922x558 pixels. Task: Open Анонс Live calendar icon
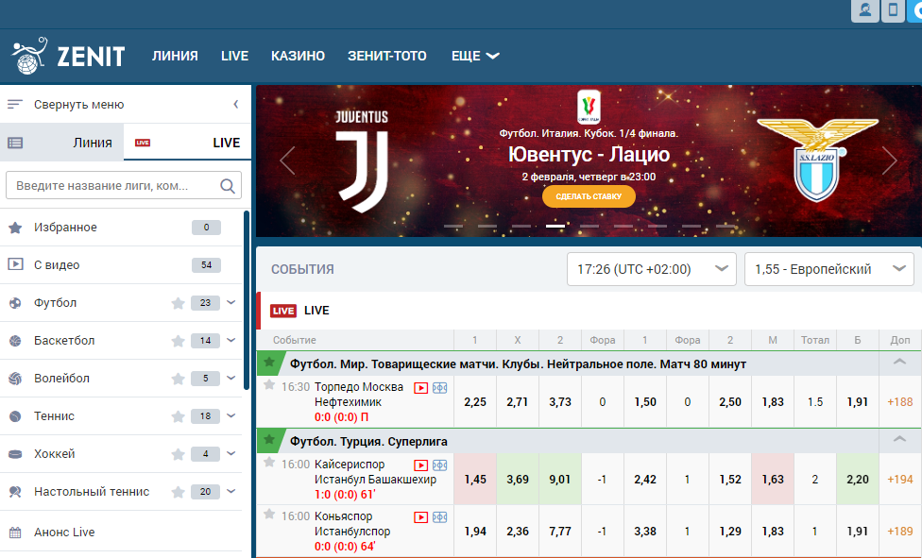click(x=15, y=533)
